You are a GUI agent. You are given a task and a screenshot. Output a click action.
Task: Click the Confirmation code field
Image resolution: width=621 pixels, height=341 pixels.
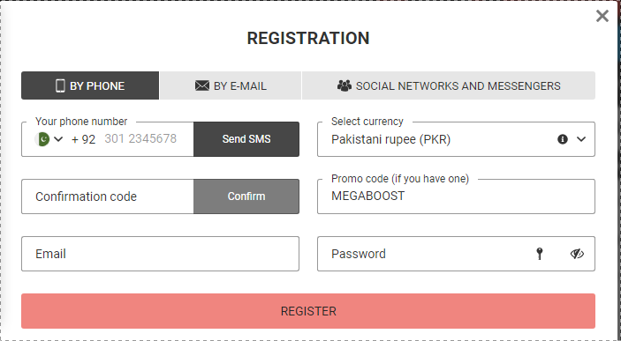tap(108, 196)
